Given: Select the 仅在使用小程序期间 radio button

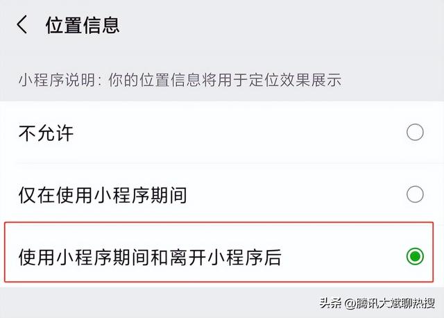Looking at the screenshot, I should tap(415, 194).
